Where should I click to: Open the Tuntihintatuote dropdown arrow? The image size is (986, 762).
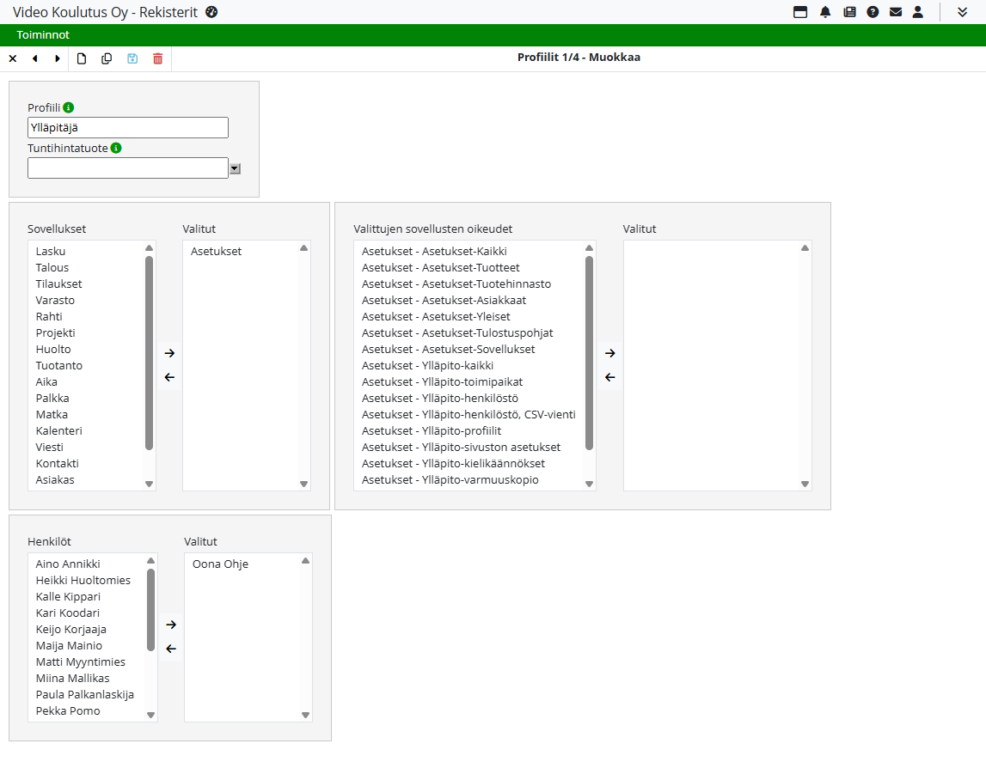click(235, 169)
